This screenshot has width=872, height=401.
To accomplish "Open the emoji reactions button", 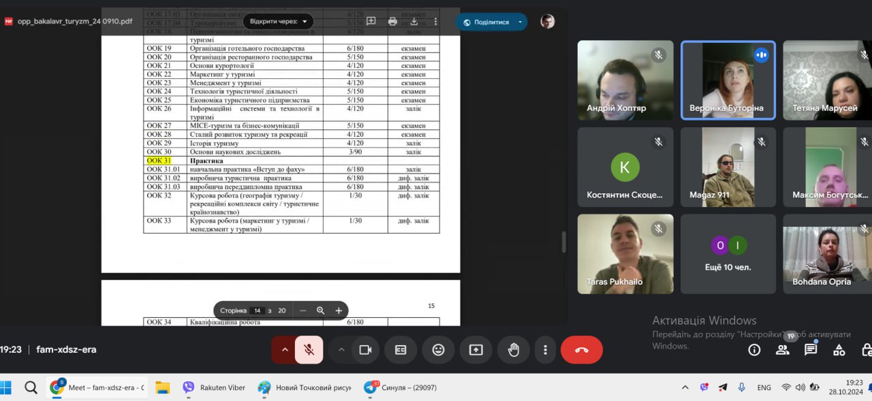I will [x=438, y=350].
